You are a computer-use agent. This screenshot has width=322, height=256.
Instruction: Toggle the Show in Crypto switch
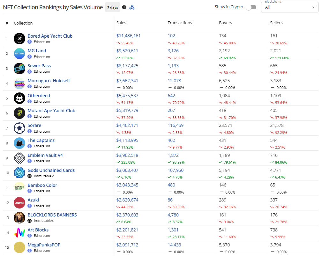(251, 7)
